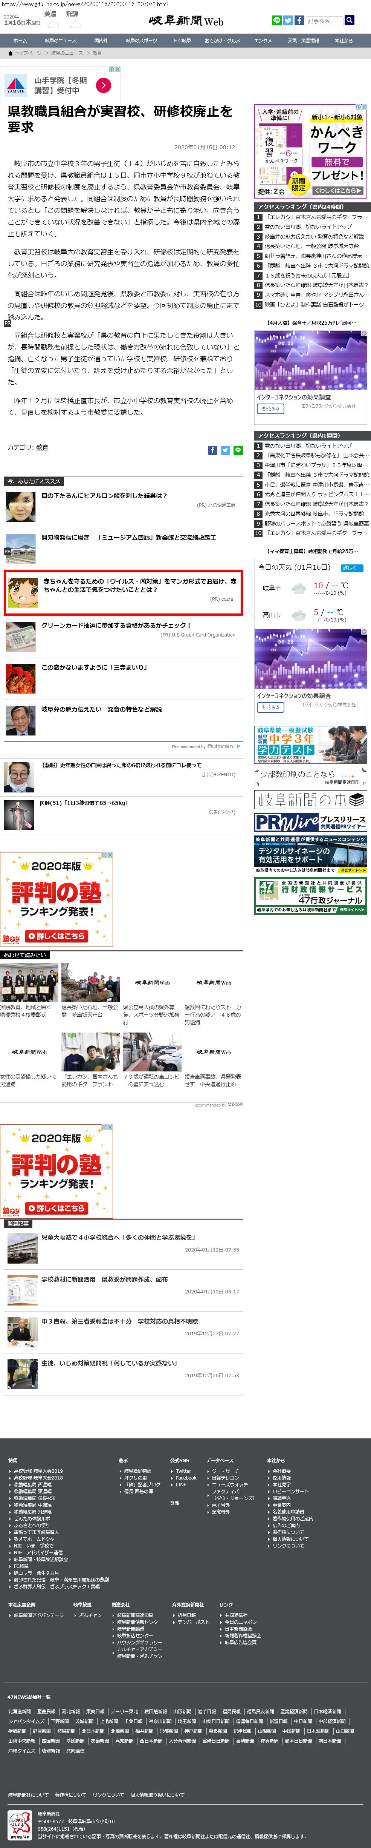Open the Twitter icon in the header
Viewport: 371px width, 1848px height.
click(x=288, y=21)
